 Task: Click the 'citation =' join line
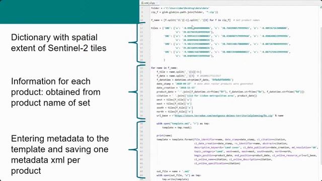207,96
